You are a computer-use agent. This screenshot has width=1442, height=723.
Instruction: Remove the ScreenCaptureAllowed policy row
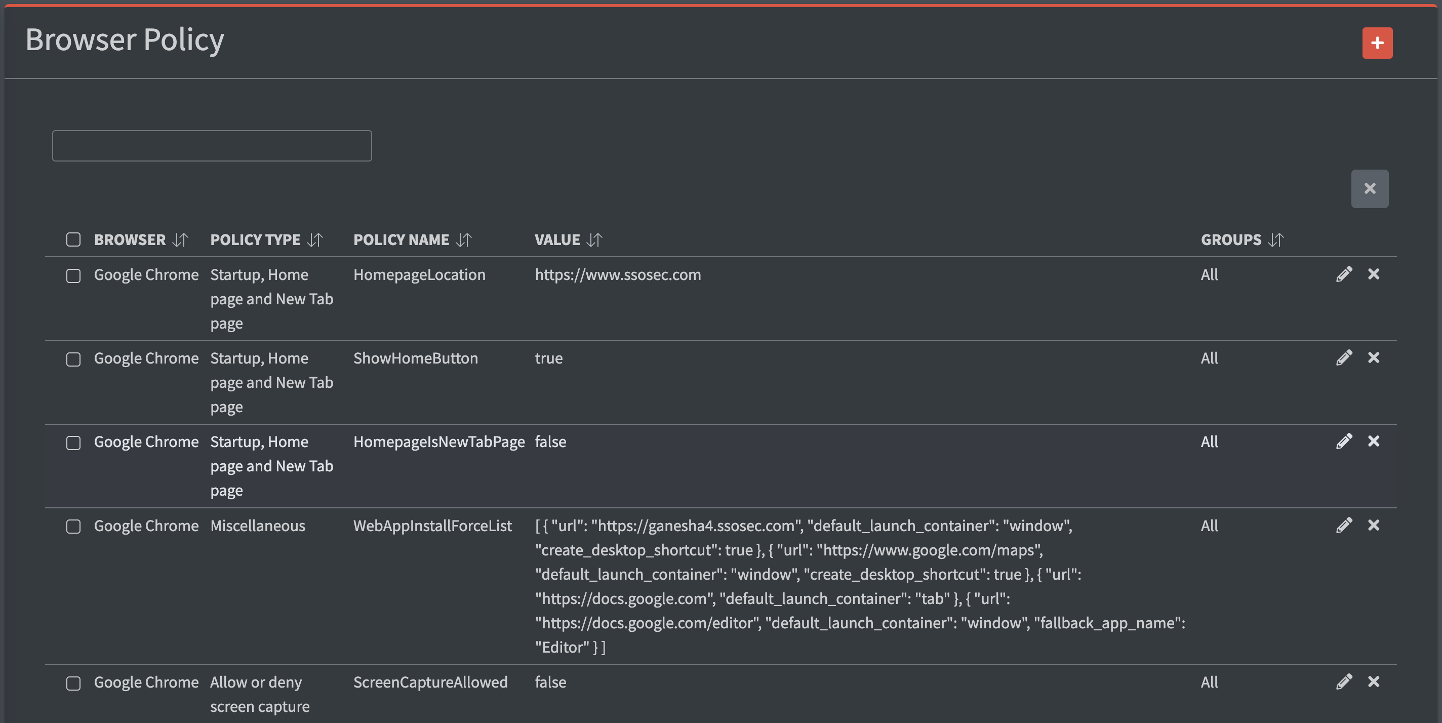1373,681
